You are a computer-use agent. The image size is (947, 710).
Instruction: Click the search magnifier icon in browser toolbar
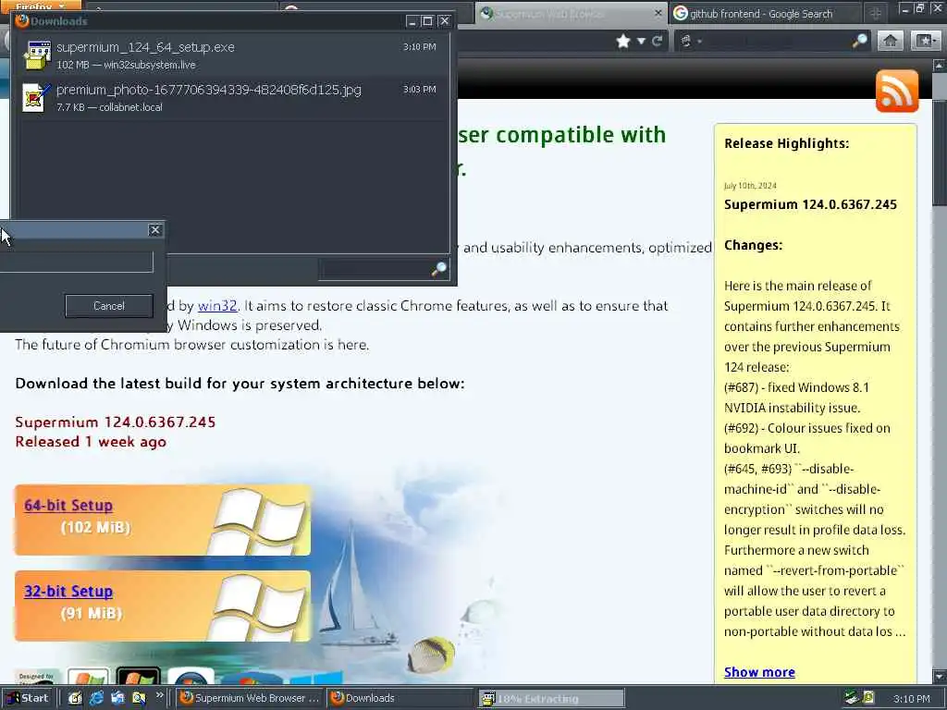[x=859, y=41]
